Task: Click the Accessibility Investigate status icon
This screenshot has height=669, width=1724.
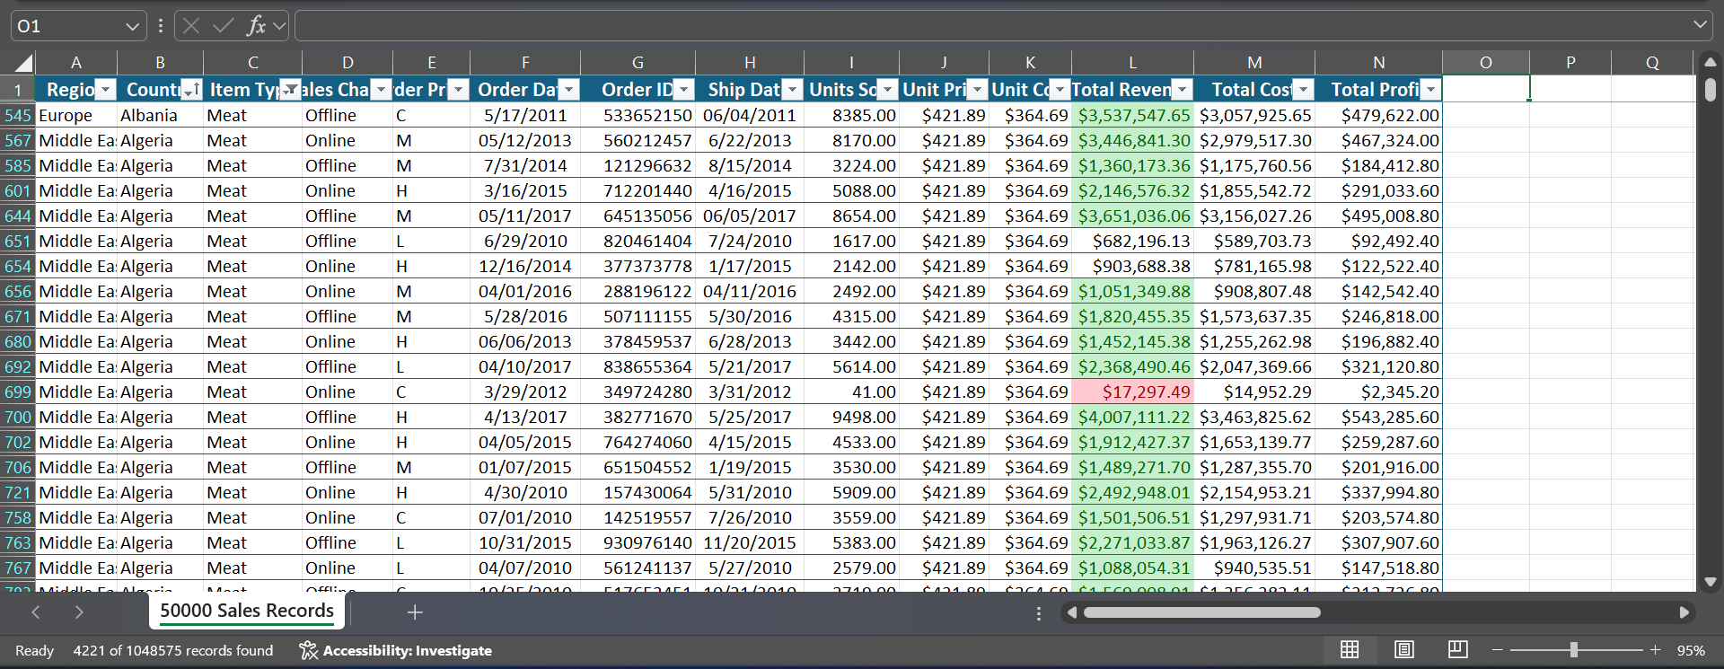Action: tap(308, 650)
